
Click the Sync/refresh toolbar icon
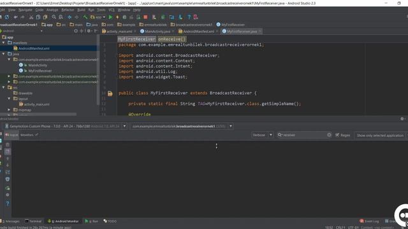click(7, 17)
